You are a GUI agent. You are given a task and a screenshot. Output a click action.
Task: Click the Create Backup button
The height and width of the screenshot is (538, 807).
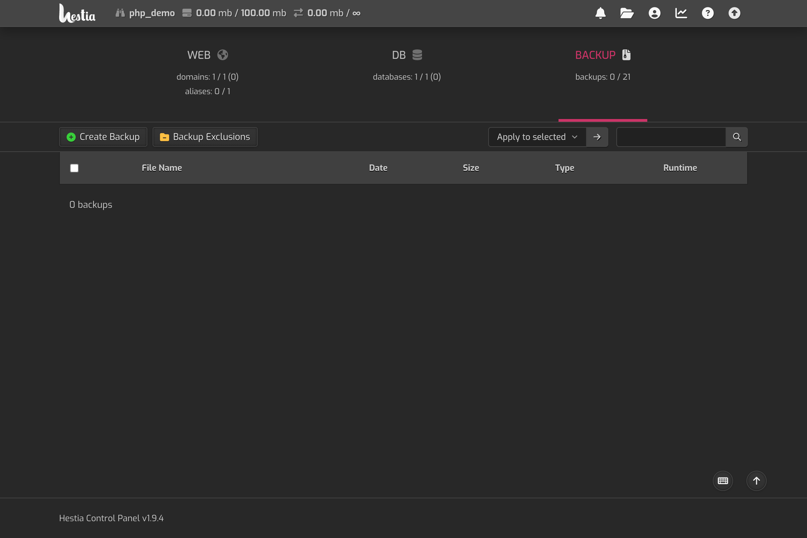tap(103, 137)
